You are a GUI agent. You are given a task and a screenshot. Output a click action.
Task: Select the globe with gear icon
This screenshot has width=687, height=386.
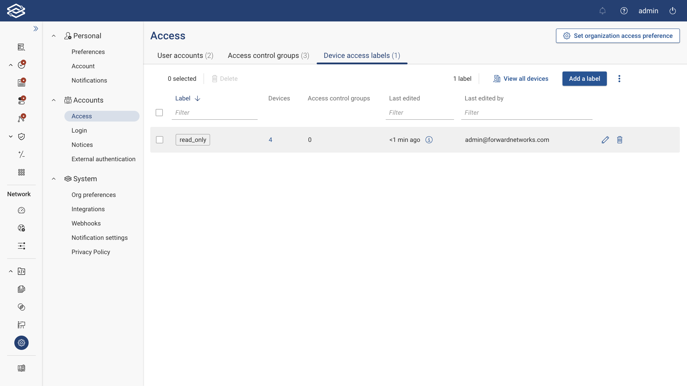tap(21, 228)
